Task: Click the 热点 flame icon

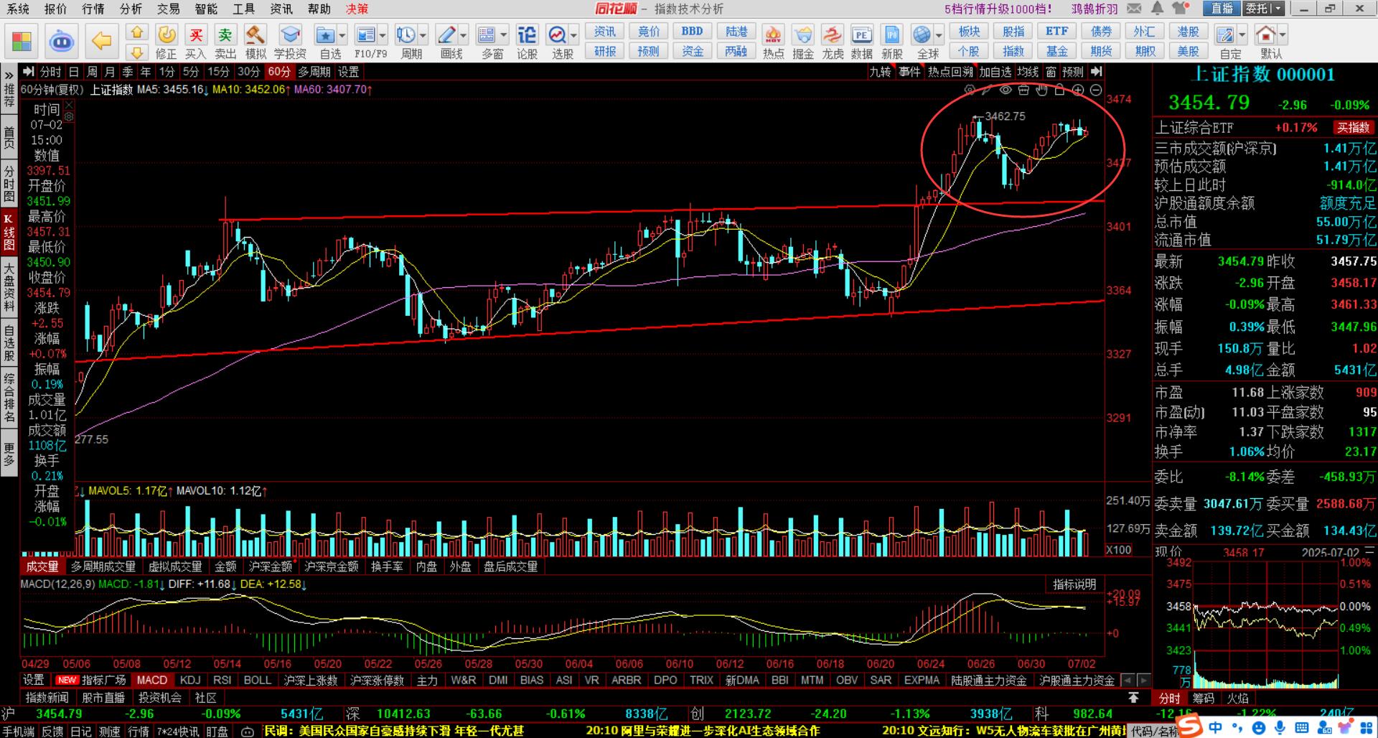Action: [x=773, y=42]
